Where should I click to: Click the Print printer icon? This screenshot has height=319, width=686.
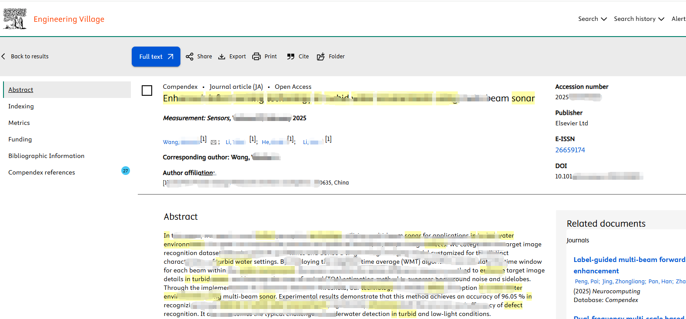pos(256,57)
